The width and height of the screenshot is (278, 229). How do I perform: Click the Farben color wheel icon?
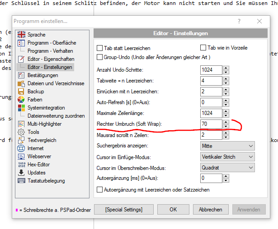coord(21,100)
